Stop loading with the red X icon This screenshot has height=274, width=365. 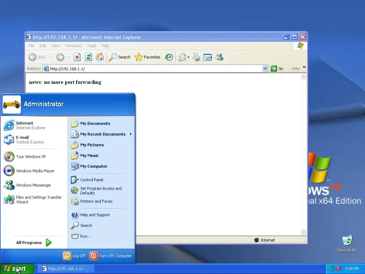point(77,57)
